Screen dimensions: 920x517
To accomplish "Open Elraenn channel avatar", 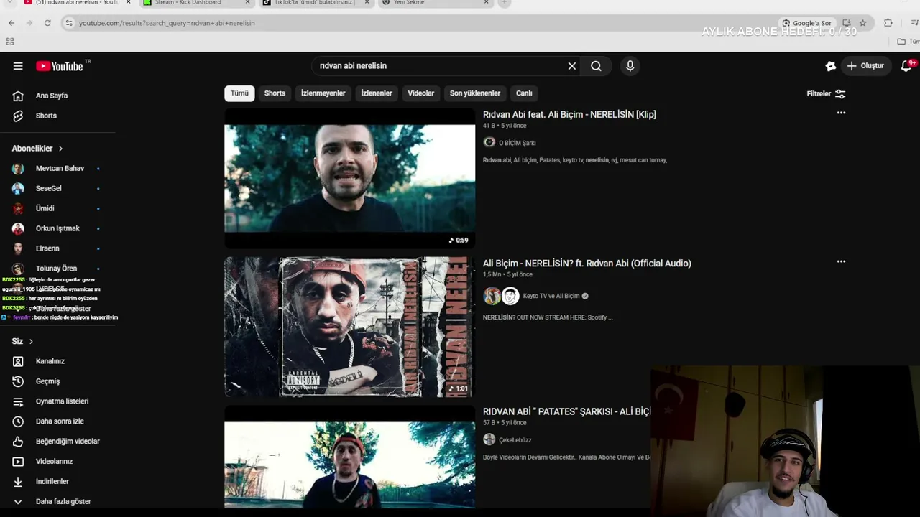I will tap(18, 248).
